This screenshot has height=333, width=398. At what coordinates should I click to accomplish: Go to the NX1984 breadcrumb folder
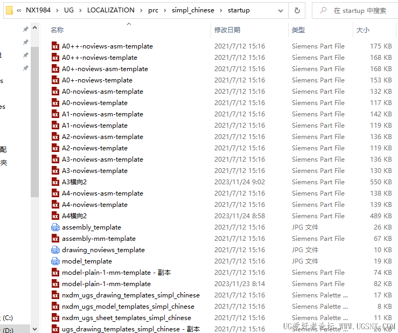[x=38, y=10]
